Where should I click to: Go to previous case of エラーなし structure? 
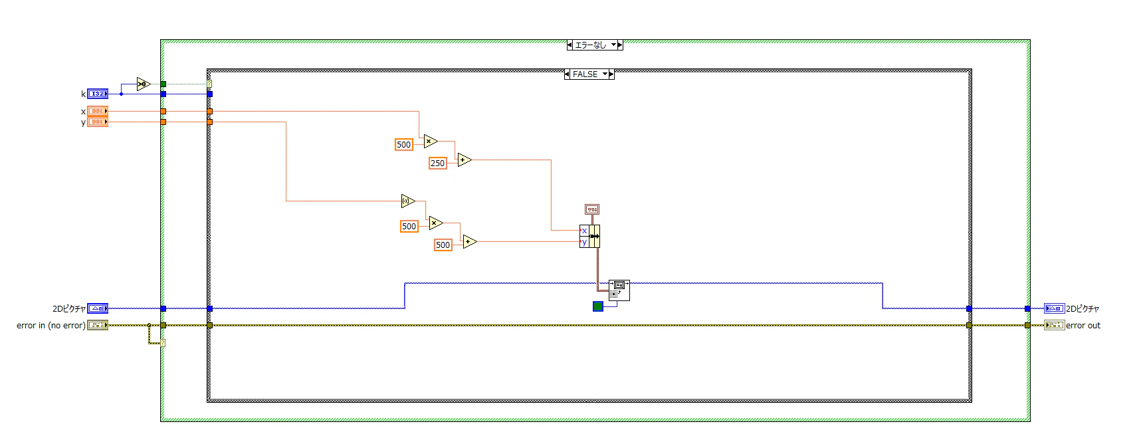570,45
